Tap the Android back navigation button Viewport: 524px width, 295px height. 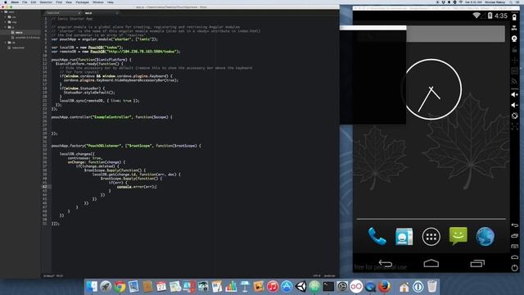pyautogui.click(x=386, y=264)
